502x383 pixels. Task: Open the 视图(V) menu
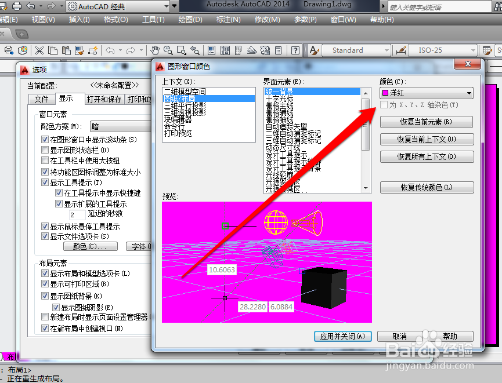[43, 20]
